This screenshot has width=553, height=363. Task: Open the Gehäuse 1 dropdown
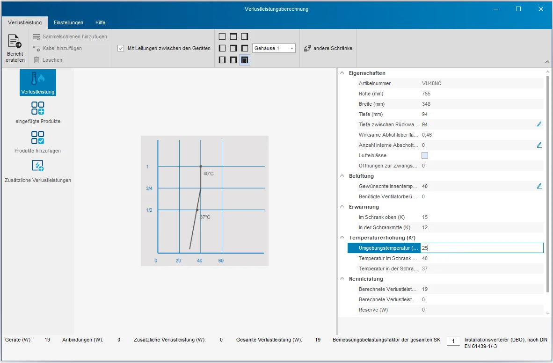[x=274, y=48]
